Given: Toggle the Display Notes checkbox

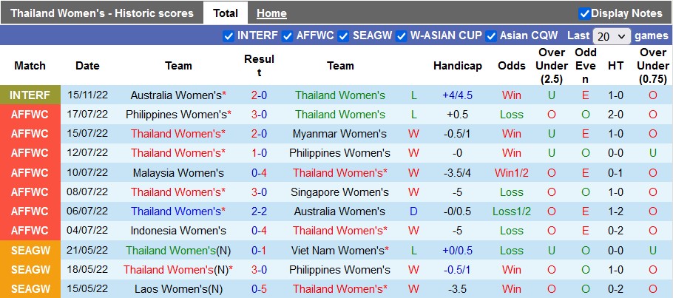Looking at the screenshot, I should [x=584, y=13].
